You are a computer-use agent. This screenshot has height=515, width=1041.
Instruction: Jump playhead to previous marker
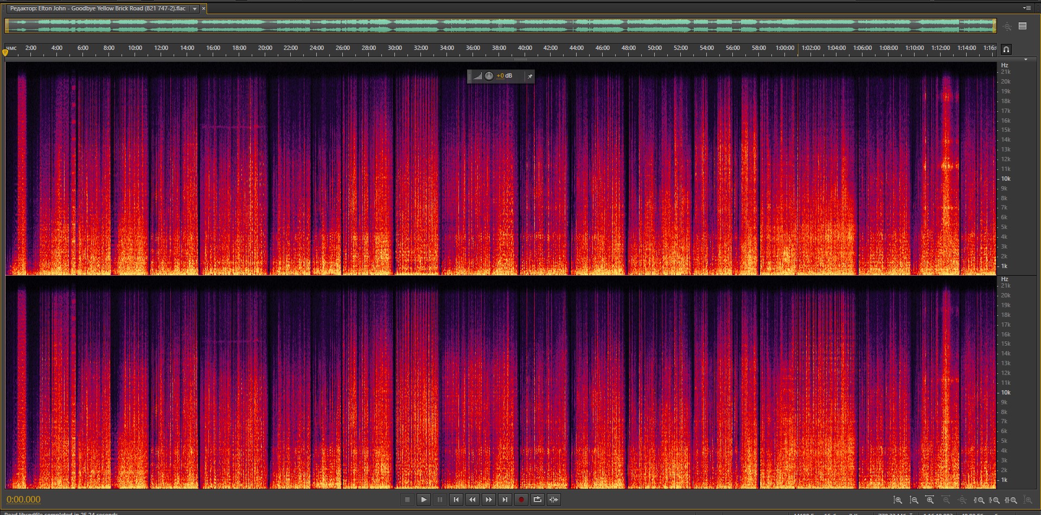pos(456,500)
